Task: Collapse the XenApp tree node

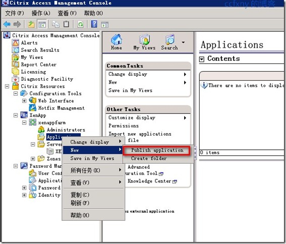Action: click(x=16, y=115)
